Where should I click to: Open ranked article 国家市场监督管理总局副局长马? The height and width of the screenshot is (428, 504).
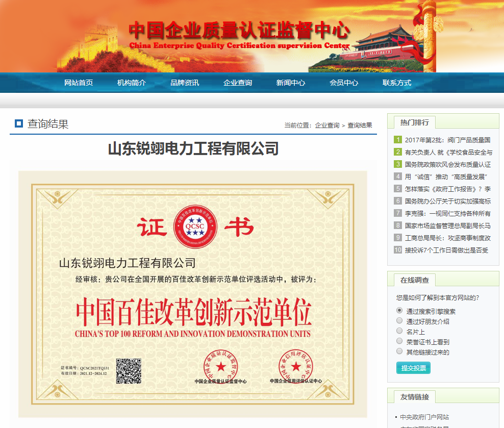tap(448, 225)
